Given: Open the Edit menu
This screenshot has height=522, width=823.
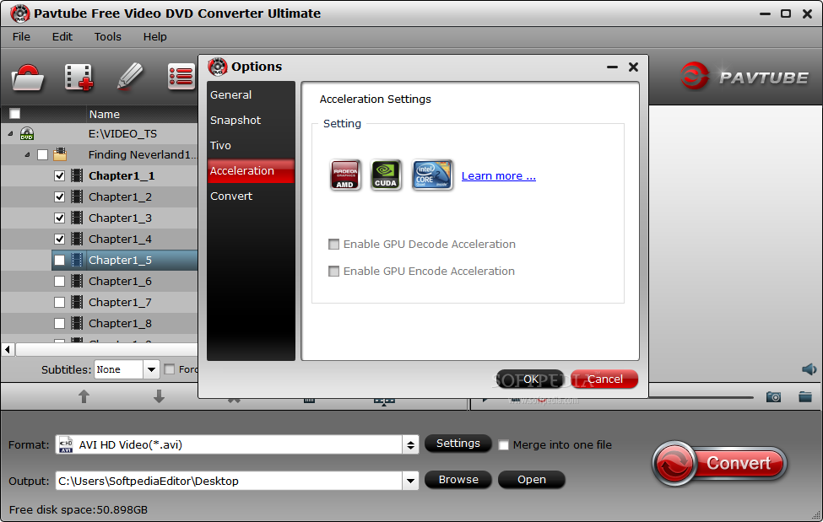Looking at the screenshot, I should coord(62,37).
